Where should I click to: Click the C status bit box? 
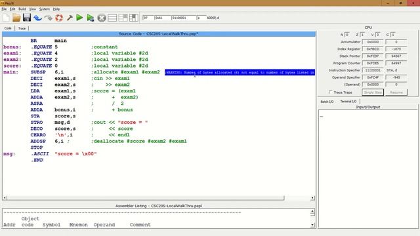(393, 35)
